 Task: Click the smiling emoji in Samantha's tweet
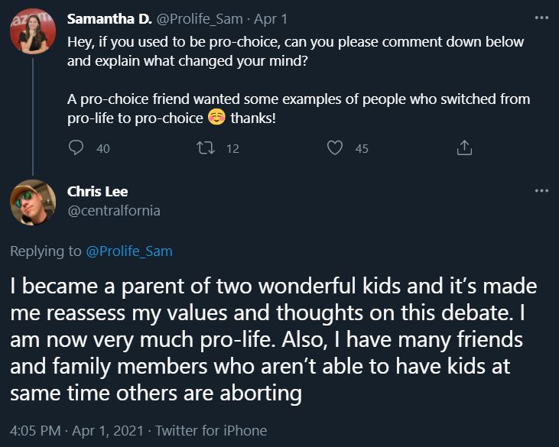coord(216,120)
